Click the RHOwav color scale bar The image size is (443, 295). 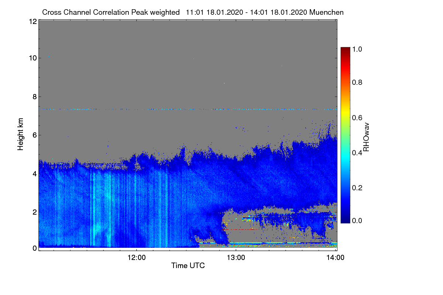pyautogui.click(x=345, y=135)
